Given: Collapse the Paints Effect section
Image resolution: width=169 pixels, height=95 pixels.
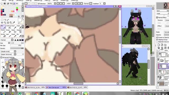Looking at the screenshot, I should [157, 17].
